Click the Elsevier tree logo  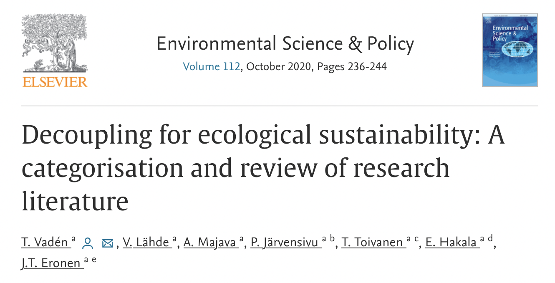[55, 50]
